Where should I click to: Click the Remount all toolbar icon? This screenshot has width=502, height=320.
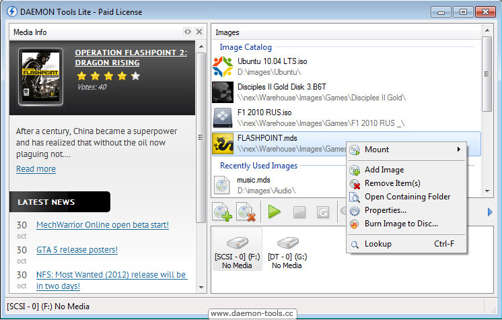tap(323, 212)
